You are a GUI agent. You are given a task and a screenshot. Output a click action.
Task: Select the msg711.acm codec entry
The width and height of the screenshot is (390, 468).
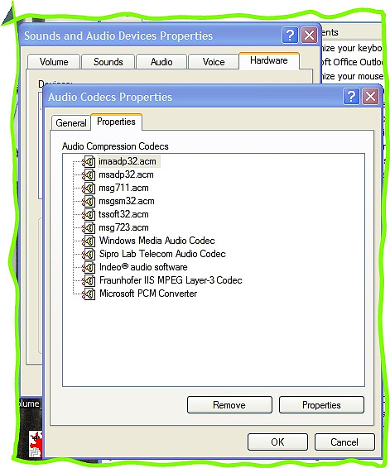point(123,188)
